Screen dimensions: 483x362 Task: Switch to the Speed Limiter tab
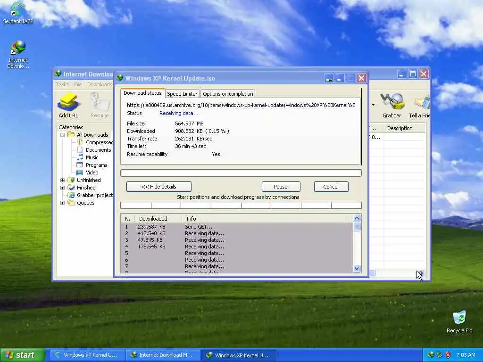182,94
